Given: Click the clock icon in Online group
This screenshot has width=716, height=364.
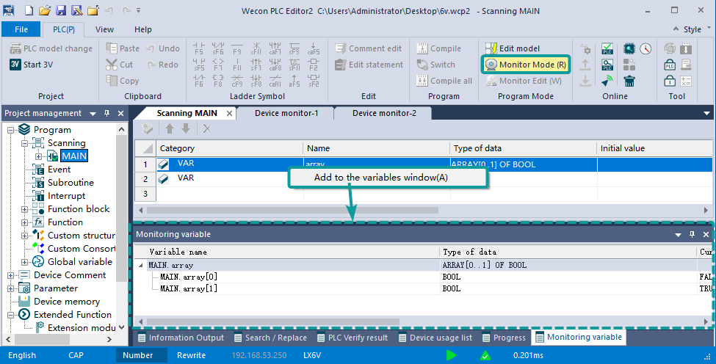Looking at the screenshot, I should 646,48.
